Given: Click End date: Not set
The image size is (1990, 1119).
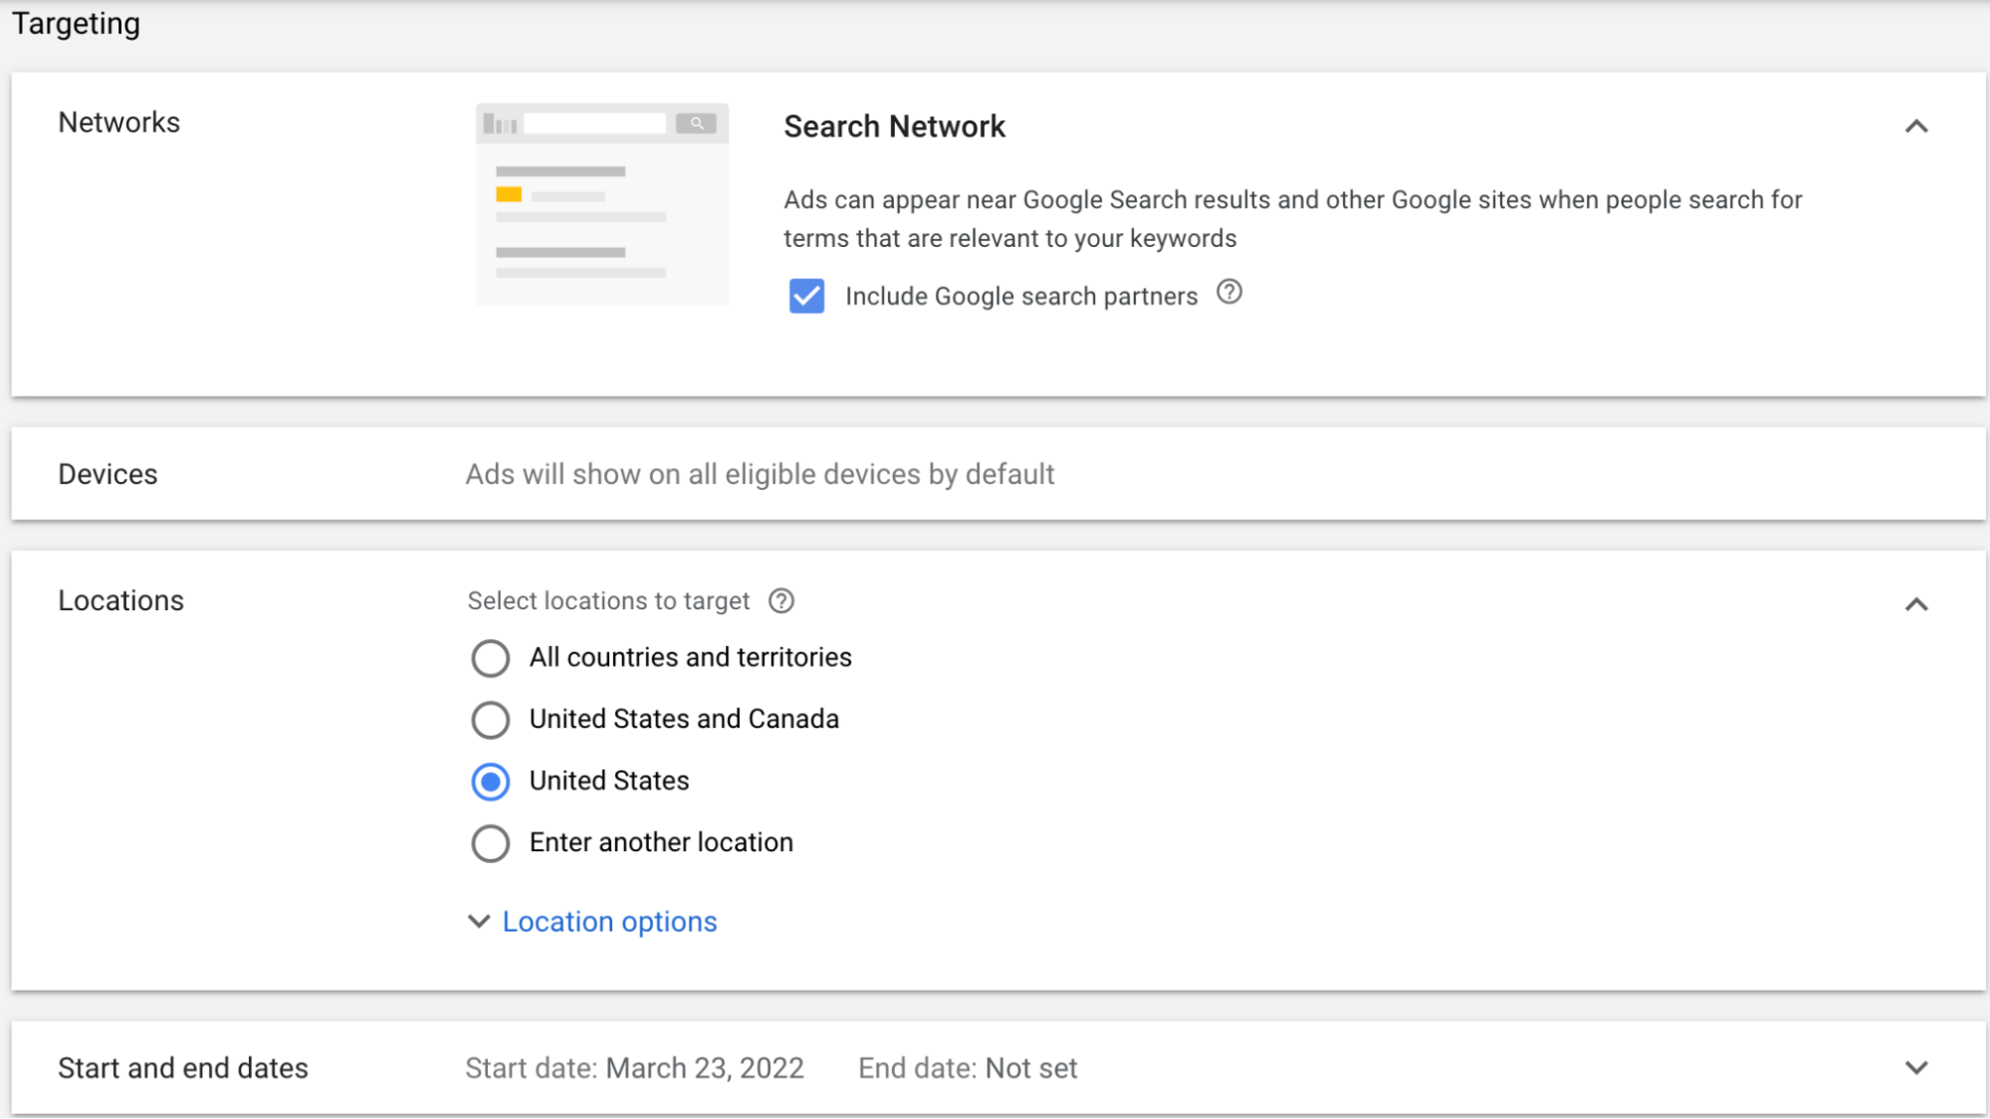Looking at the screenshot, I should tap(968, 1068).
